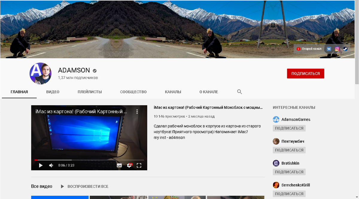Image resolution: width=359 pixels, height=199 pixels.
Task: Subscribe to the Bratishkin channel
Action: click(289, 172)
